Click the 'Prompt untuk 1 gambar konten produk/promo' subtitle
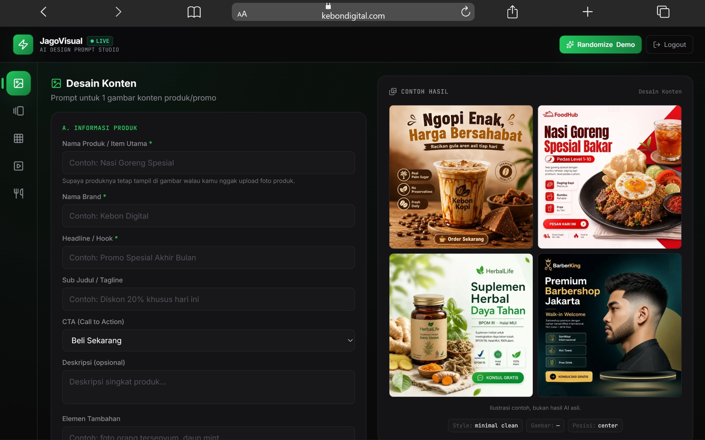The height and width of the screenshot is (440, 705). point(134,98)
